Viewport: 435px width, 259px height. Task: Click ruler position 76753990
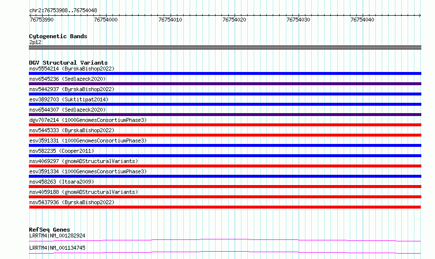[42, 20]
